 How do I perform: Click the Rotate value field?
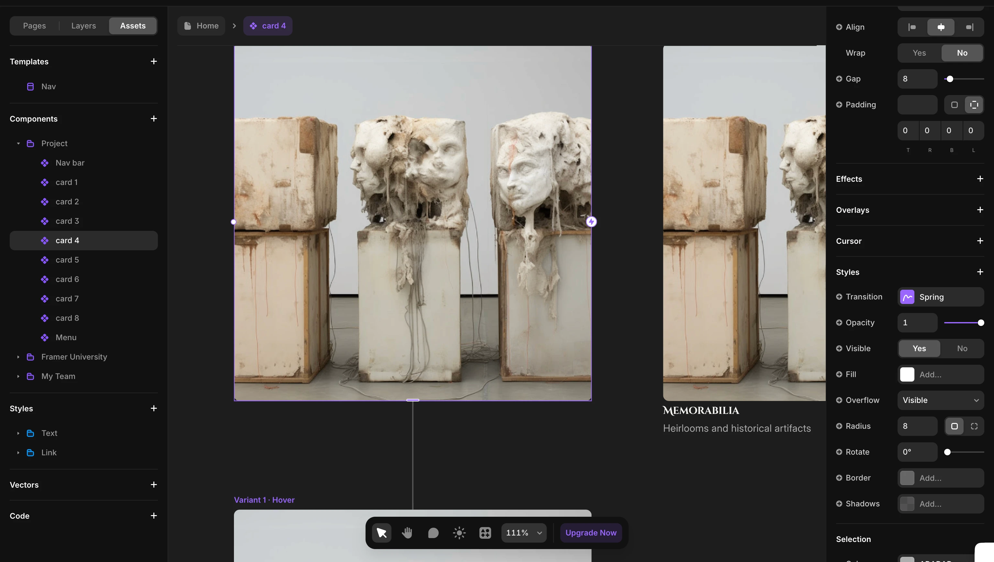[917, 452]
